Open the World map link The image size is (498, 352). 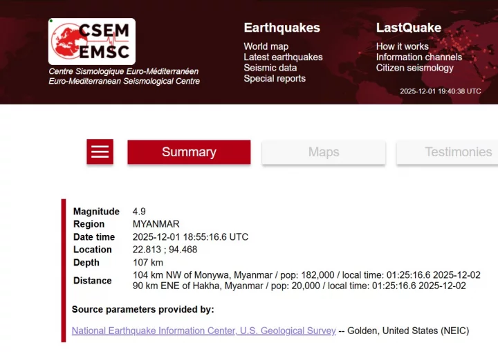point(266,47)
